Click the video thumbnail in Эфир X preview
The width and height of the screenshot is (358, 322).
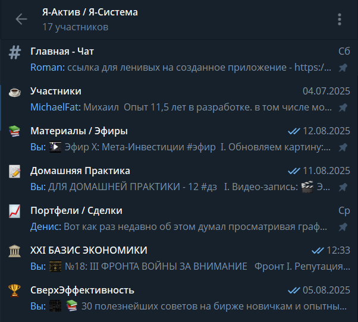click(x=55, y=147)
